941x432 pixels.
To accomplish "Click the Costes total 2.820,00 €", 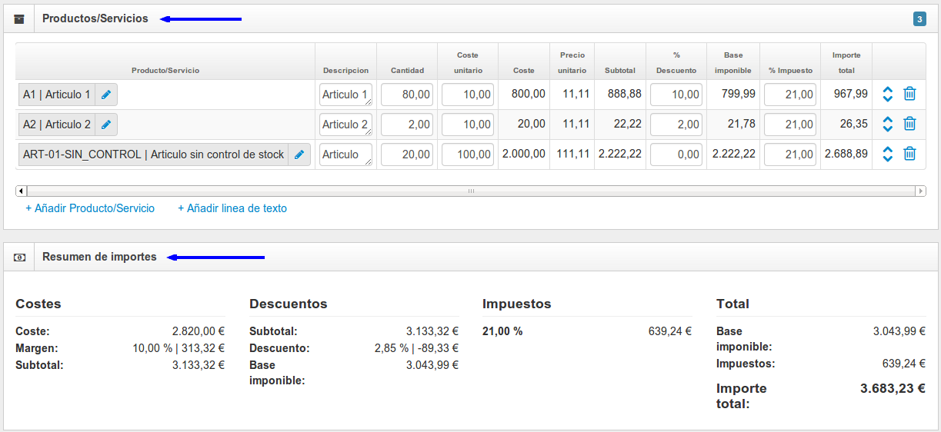I will [198, 331].
